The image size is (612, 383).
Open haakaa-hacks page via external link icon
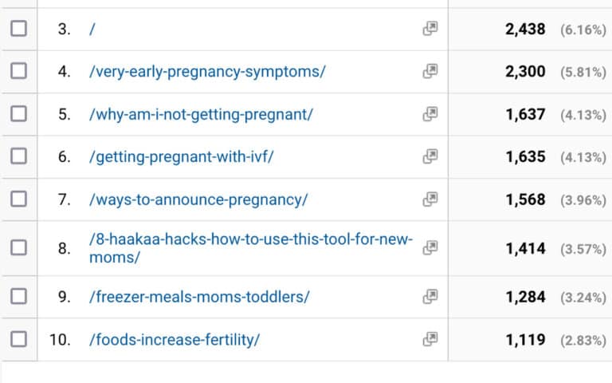click(430, 248)
